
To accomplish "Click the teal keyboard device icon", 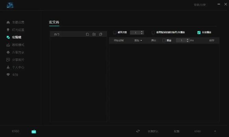I will (34, 131).
